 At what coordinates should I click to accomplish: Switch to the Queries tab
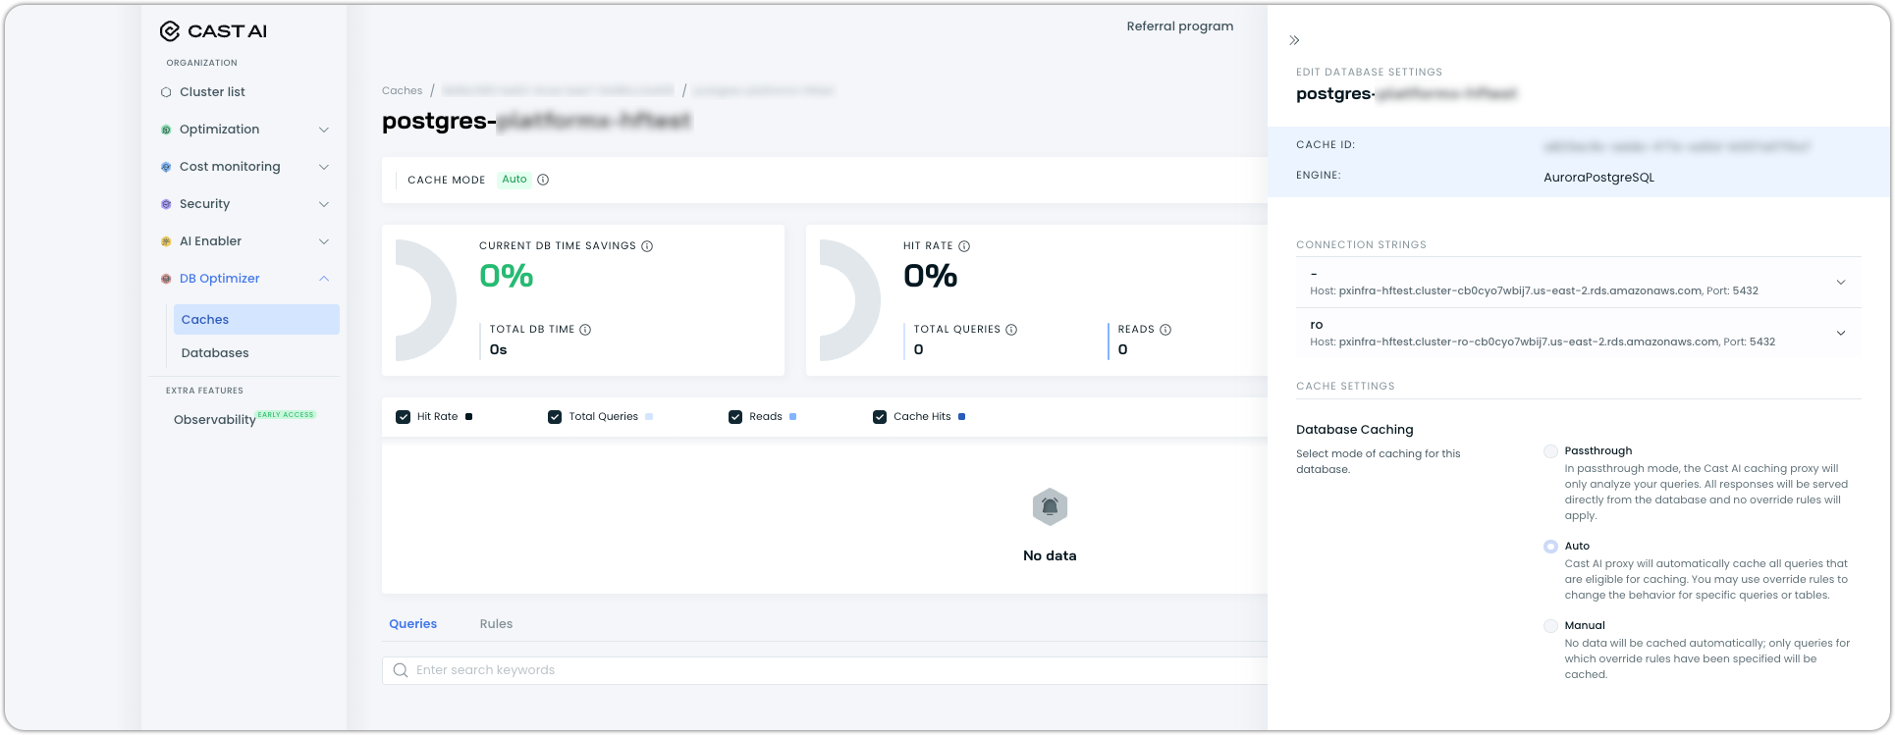click(413, 624)
